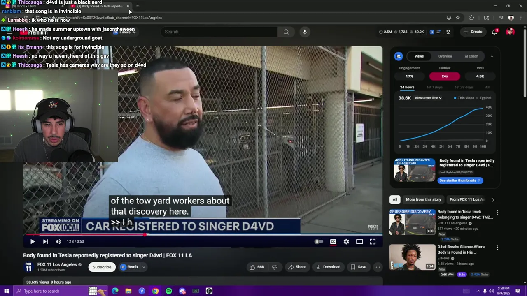The height and width of the screenshot is (296, 527).
Task: Subscribe to FOX 11 Los Angeles
Action: (x=102, y=267)
